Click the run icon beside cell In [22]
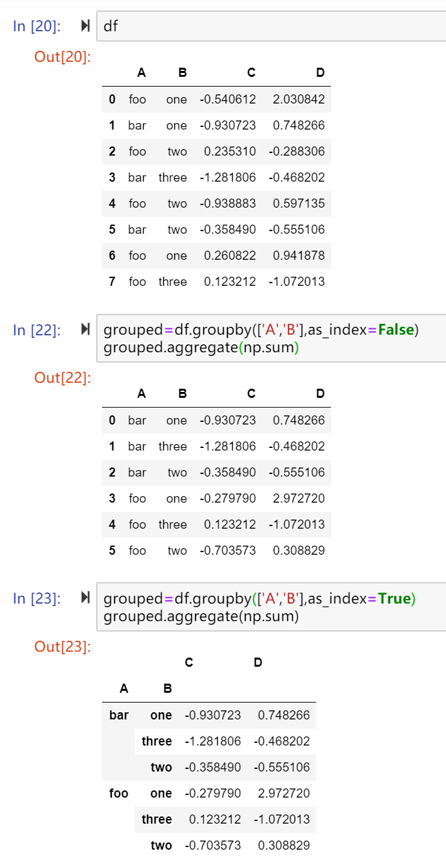This screenshot has height=864, width=446. point(85,330)
